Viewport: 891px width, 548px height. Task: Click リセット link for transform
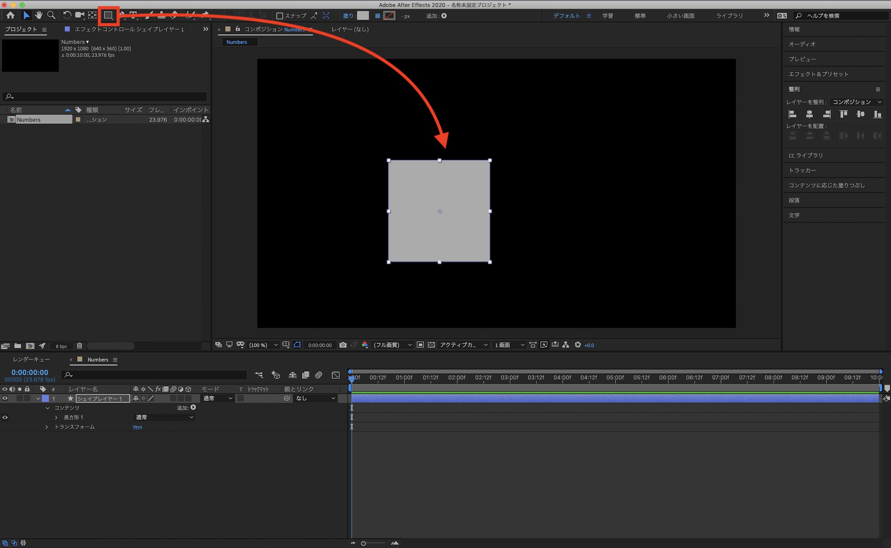click(137, 428)
